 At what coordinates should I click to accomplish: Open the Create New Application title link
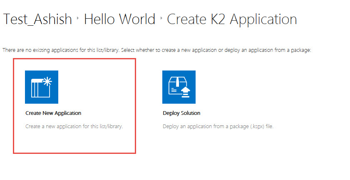pos(53,113)
